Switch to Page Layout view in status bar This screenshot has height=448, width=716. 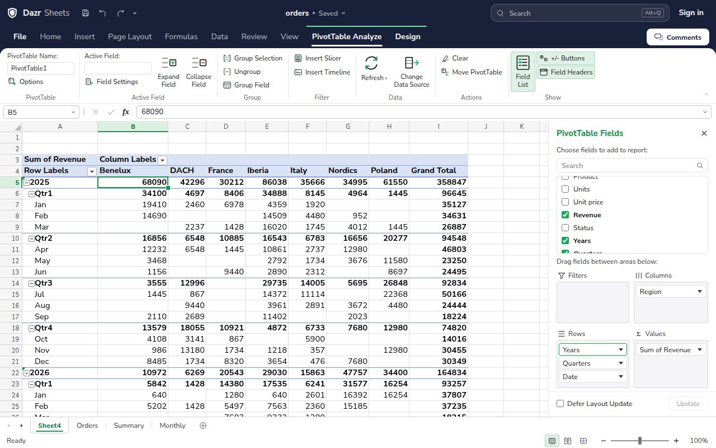coord(568,441)
